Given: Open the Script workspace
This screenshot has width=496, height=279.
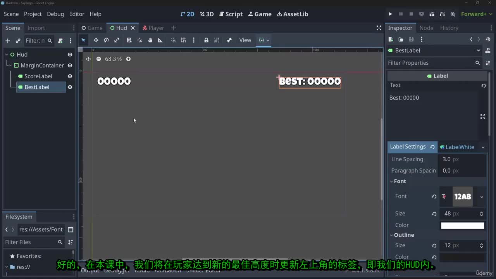Looking at the screenshot, I should (x=231, y=14).
